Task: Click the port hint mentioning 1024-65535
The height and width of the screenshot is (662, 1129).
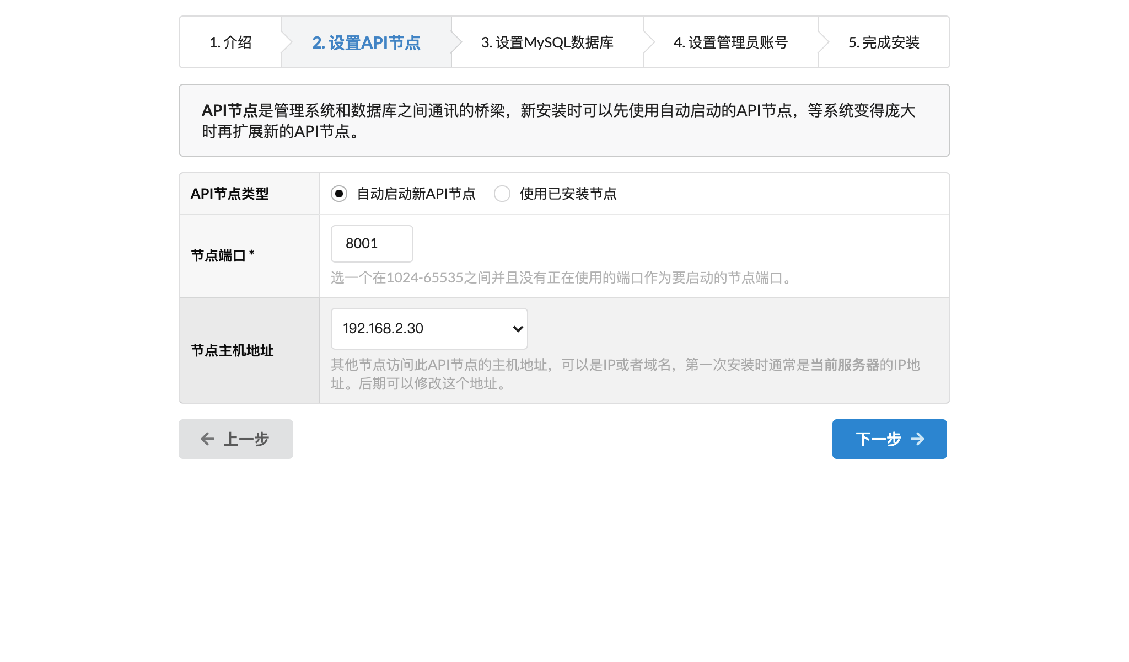Action: point(562,277)
